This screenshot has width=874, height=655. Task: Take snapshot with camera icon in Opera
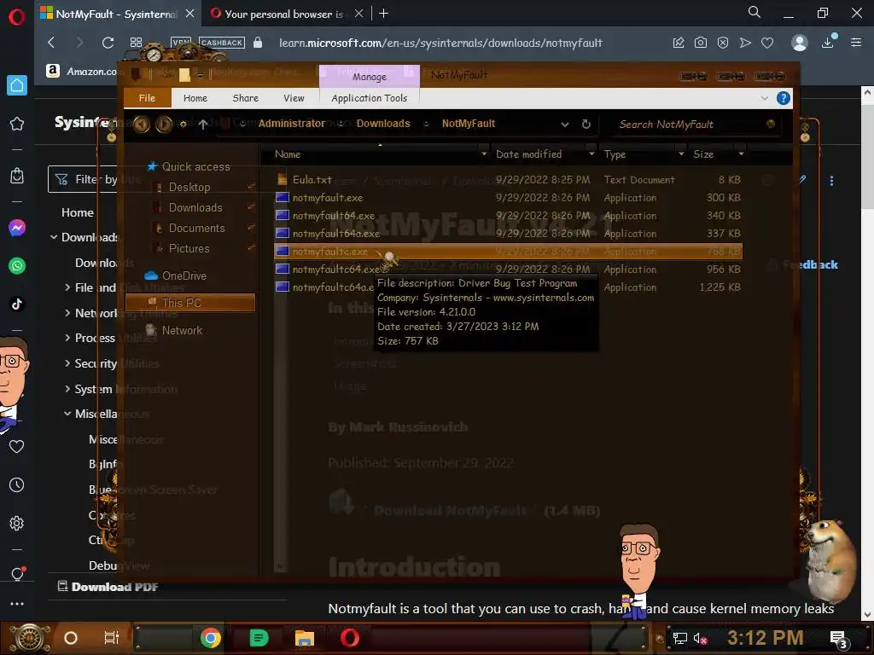[701, 43]
